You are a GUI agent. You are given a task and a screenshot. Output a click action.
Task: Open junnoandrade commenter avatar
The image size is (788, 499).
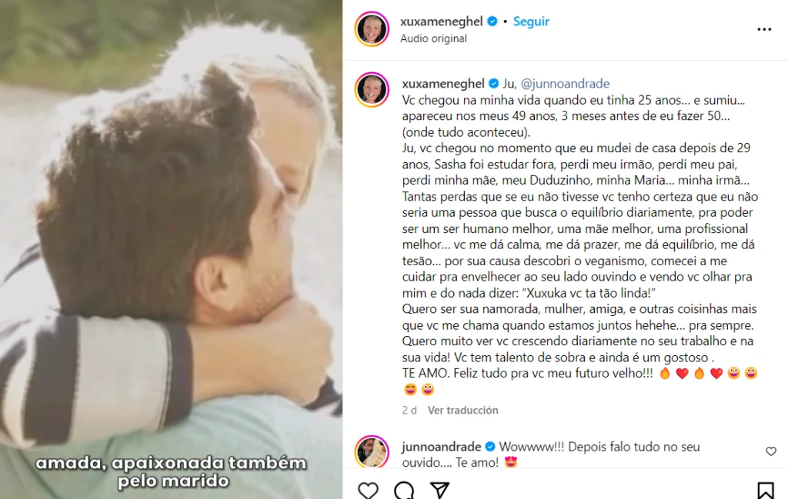pyautogui.click(x=372, y=451)
